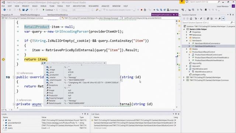Close the NeweggPriceProvider.cs tab
Viewport: 236px width, 133px height.
[x=177, y=15]
